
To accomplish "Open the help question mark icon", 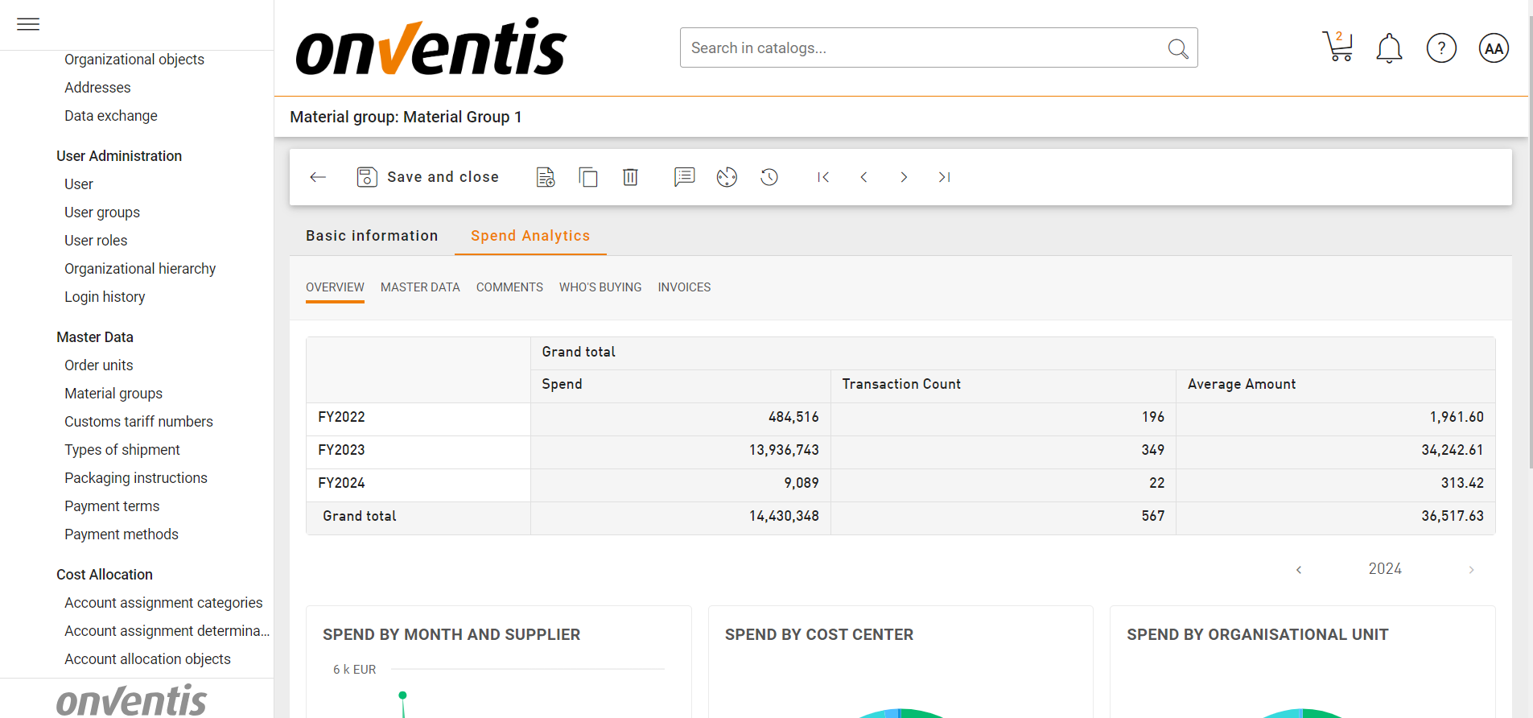I will pyautogui.click(x=1441, y=48).
